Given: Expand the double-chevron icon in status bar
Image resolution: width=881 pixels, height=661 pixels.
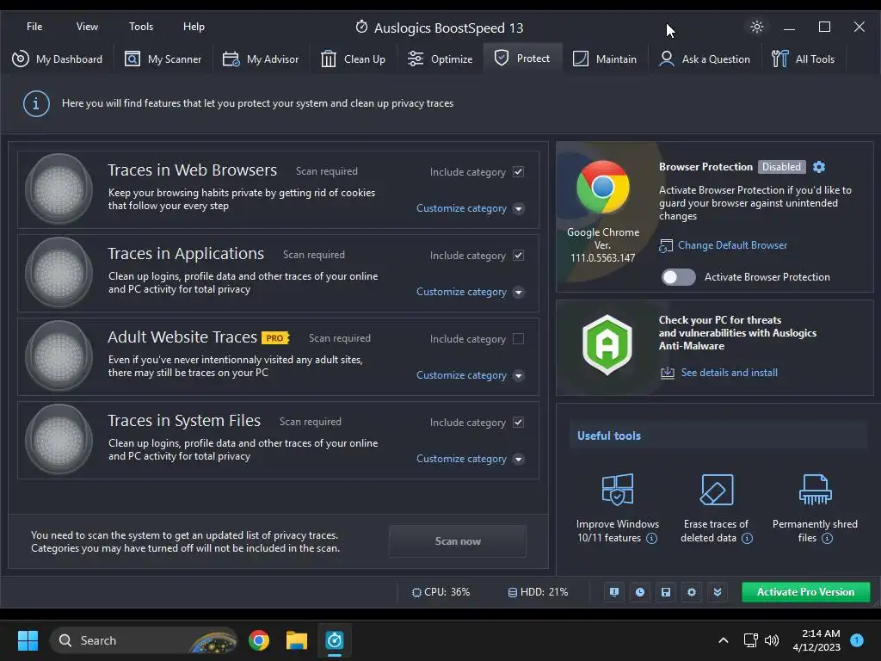Looking at the screenshot, I should pyautogui.click(x=718, y=592).
